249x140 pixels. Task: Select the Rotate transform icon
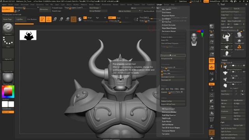(x=67, y=19)
